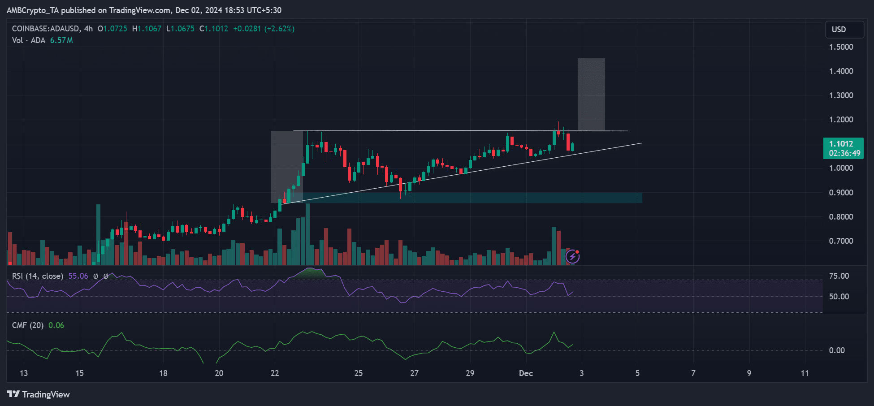This screenshot has height=406, width=874.
Task: Select the Vol · ADA indicator label
Action: click(x=29, y=40)
